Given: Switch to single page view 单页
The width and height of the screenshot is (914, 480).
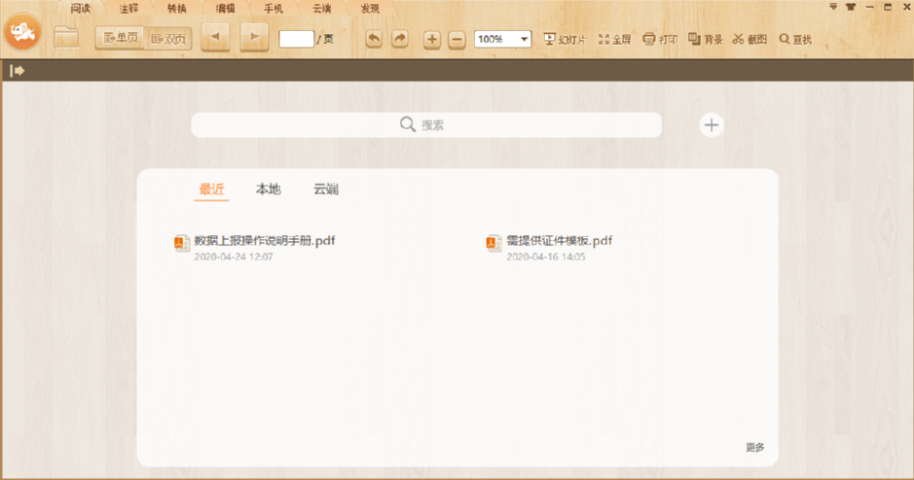Looking at the screenshot, I should point(120,39).
